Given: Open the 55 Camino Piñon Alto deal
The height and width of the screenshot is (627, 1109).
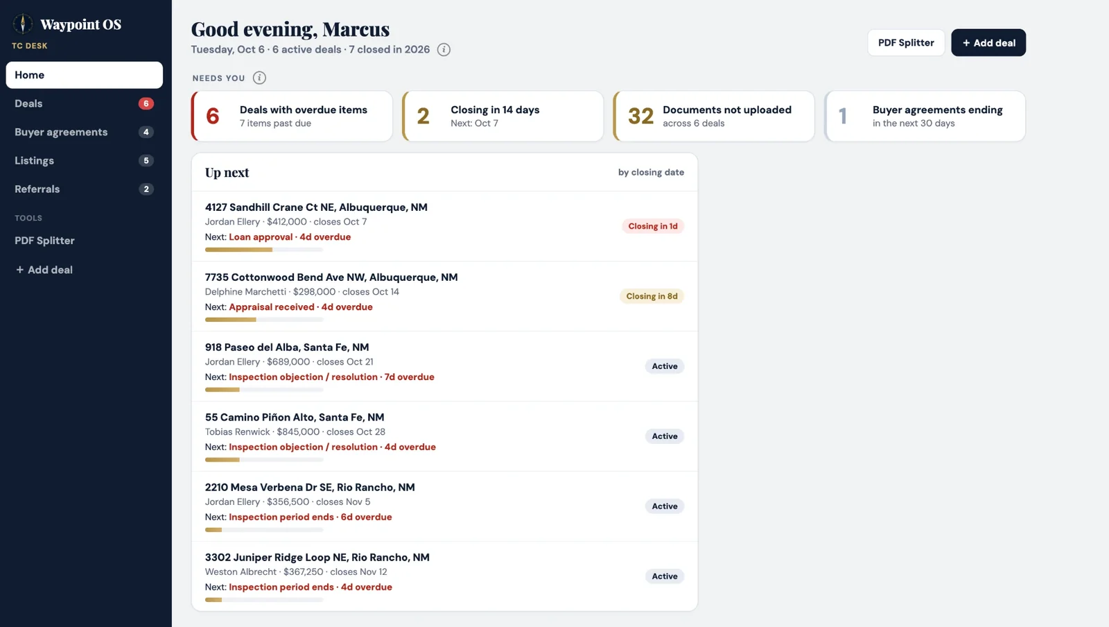Looking at the screenshot, I should [x=444, y=436].
